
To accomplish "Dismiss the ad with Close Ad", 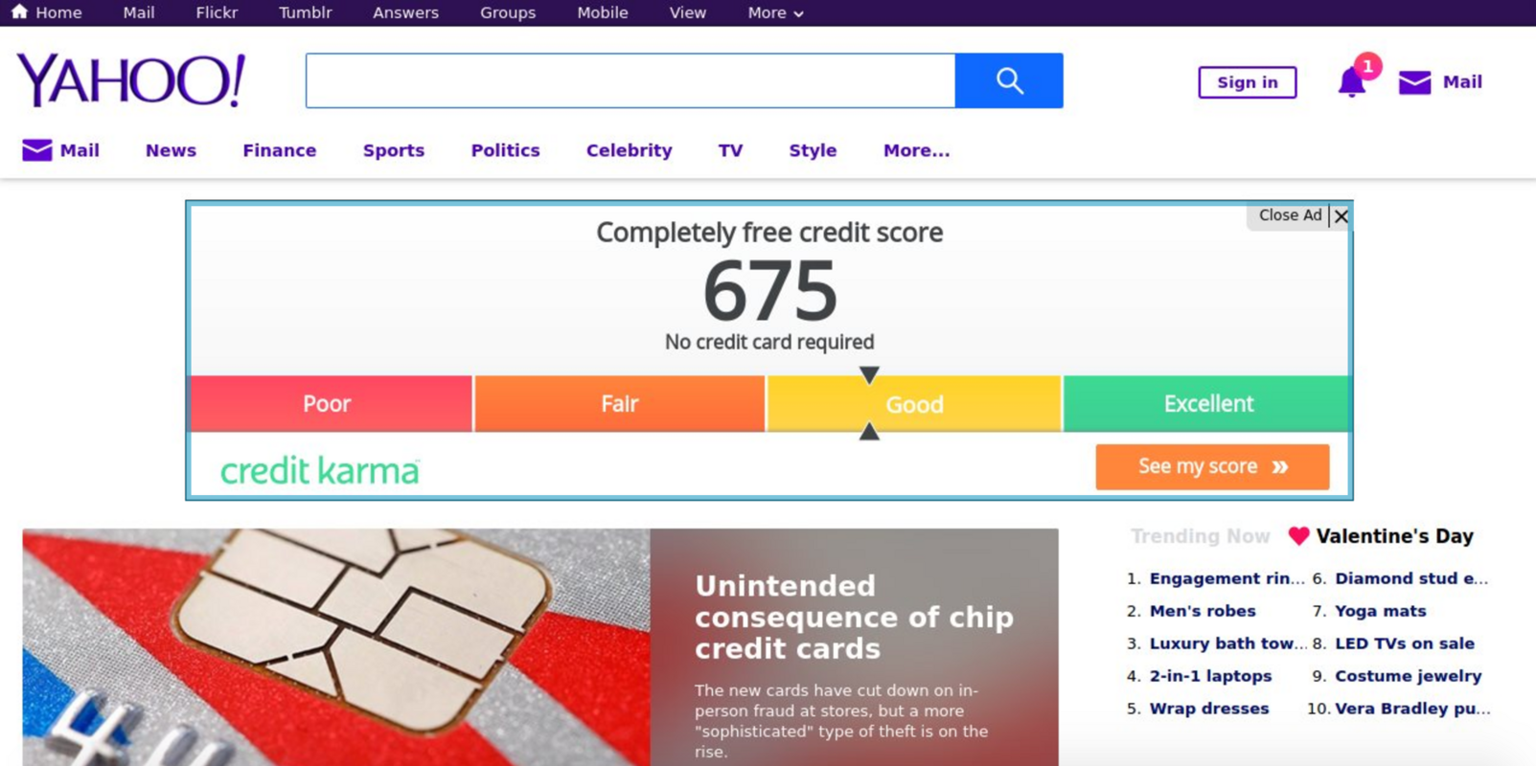I will coord(1290,215).
